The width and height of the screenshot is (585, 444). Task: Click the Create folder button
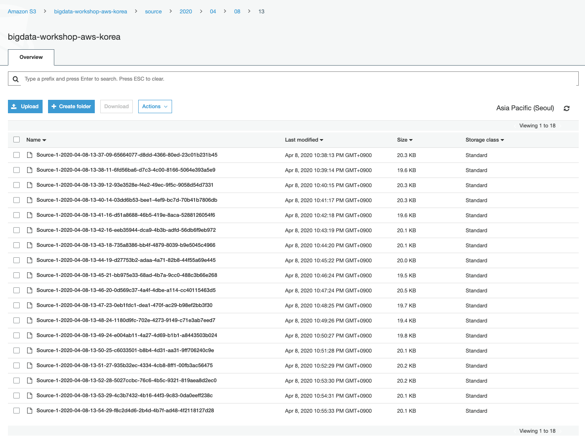pos(71,107)
